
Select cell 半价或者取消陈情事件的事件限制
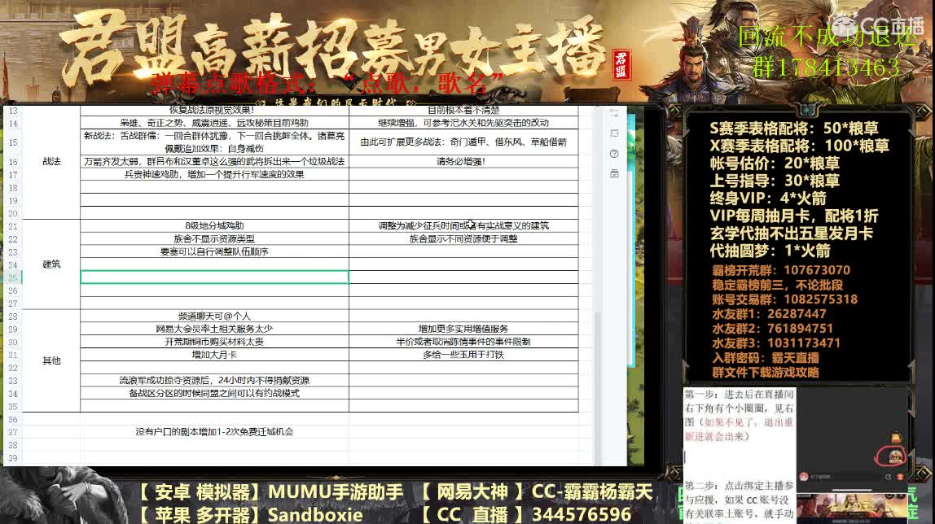[x=463, y=342]
